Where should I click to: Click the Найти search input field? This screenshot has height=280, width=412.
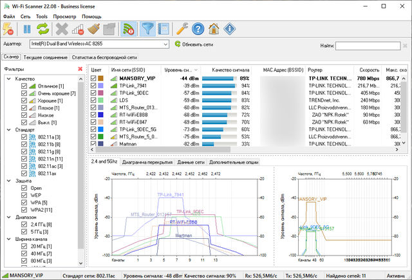click(367, 46)
